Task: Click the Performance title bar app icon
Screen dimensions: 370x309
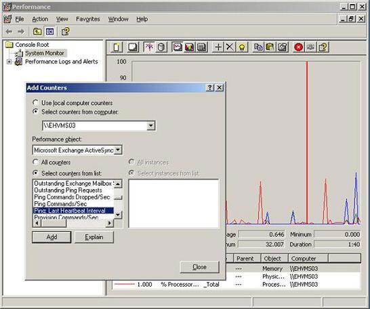Action: (x=7, y=7)
